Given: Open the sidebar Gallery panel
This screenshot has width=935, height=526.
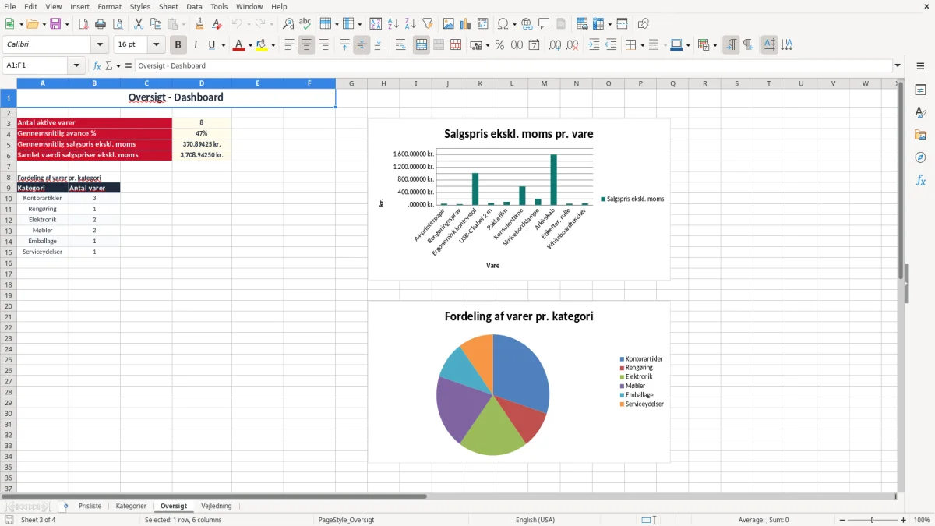Looking at the screenshot, I should click(x=920, y=135).
